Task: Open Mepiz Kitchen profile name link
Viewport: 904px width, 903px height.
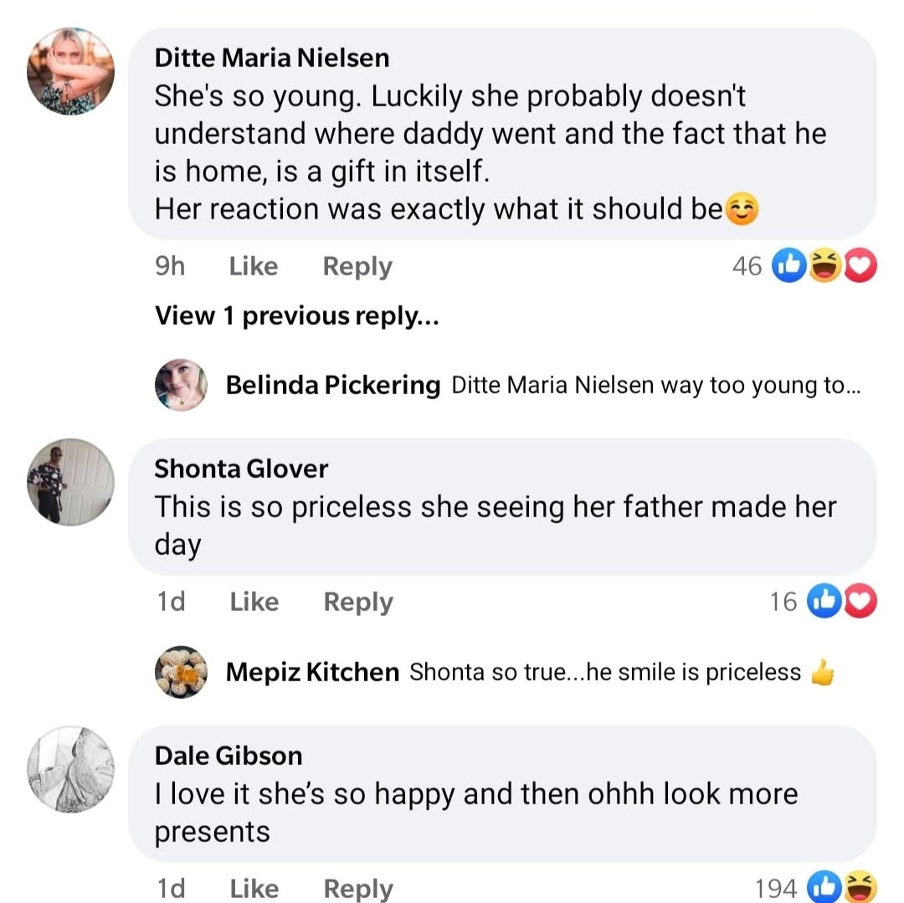Action: [312, 672]
